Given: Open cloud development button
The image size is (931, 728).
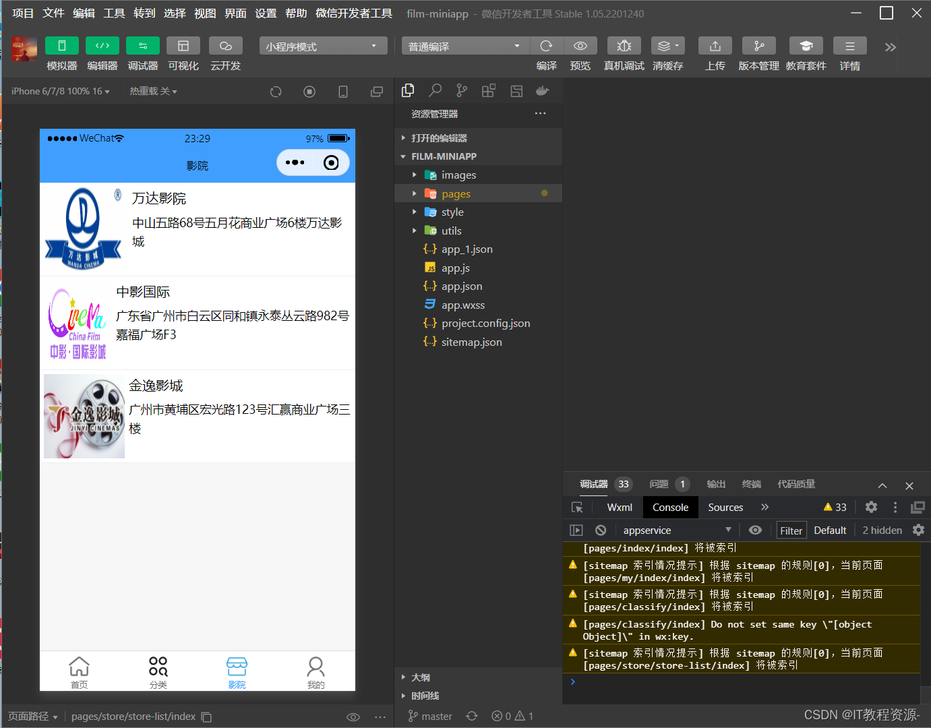Looking at the screenshot, I should tap(226, 46).
